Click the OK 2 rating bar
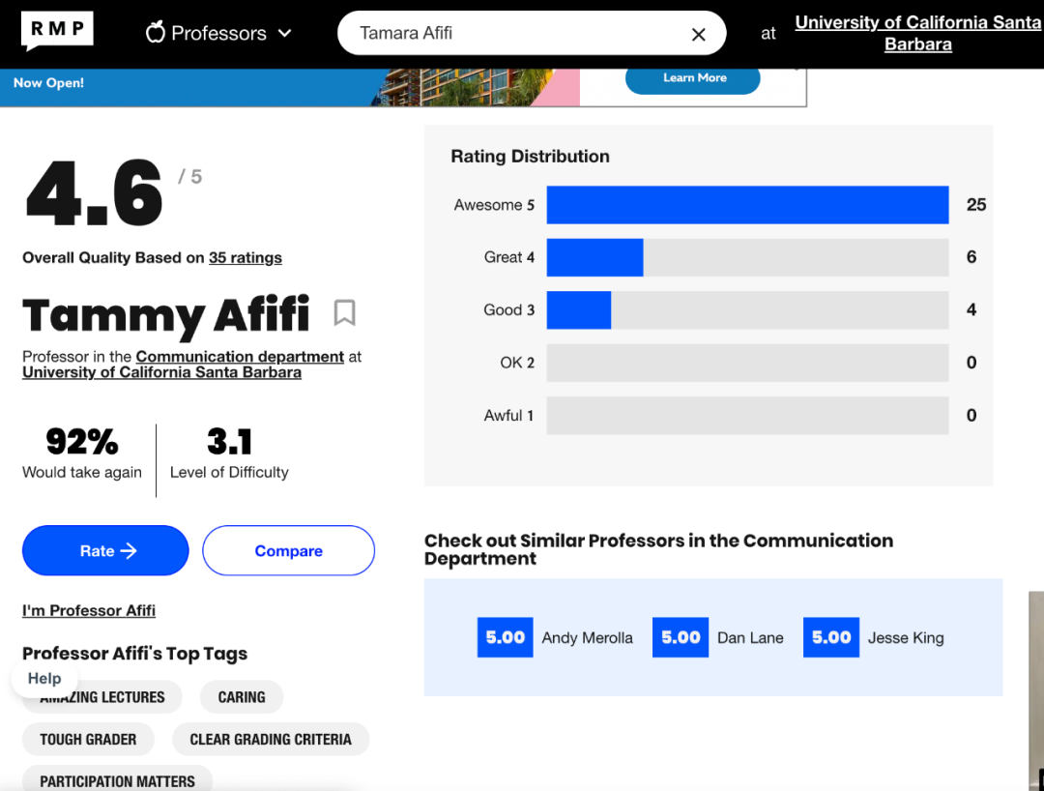 747,363
